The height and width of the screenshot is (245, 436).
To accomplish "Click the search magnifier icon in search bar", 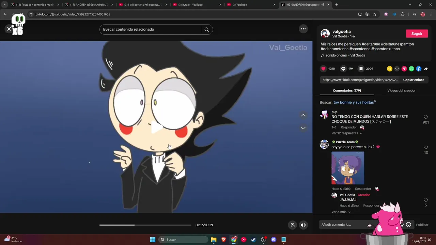I will [206, 29].
